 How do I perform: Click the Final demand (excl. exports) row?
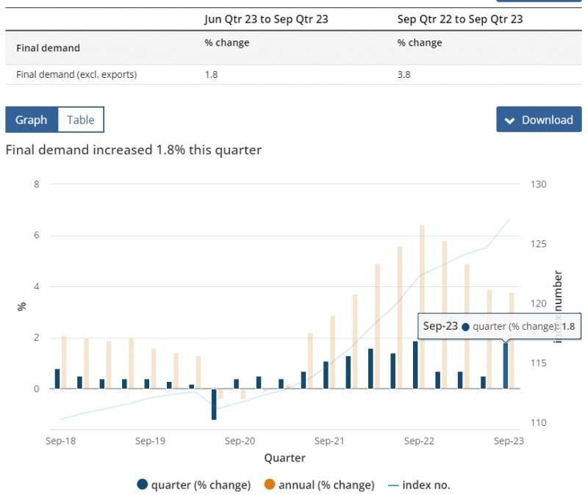pyautogui.click(x=77, y=74)
